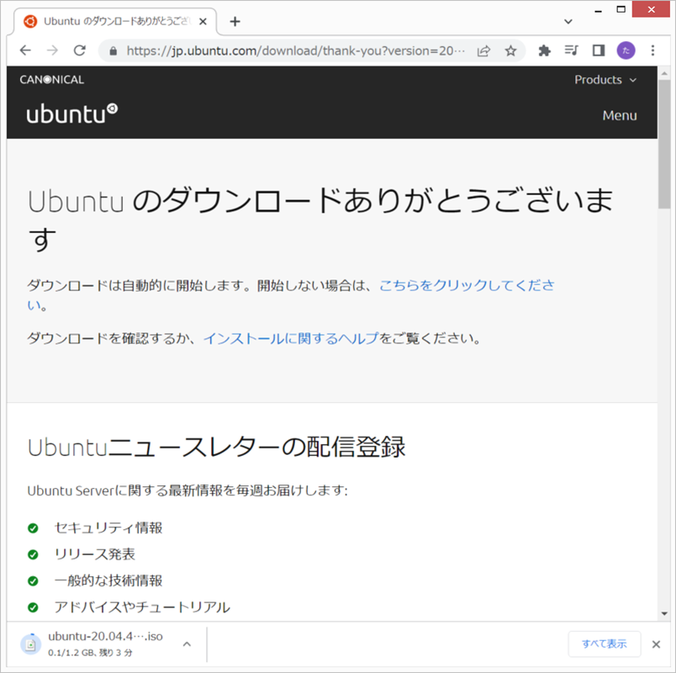Minimize the browser window
Viewport: 676px width, 673px height.
click(598, 11)
